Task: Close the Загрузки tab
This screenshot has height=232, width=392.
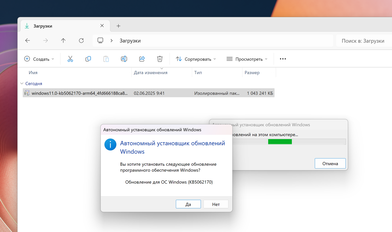Action: 102,26
